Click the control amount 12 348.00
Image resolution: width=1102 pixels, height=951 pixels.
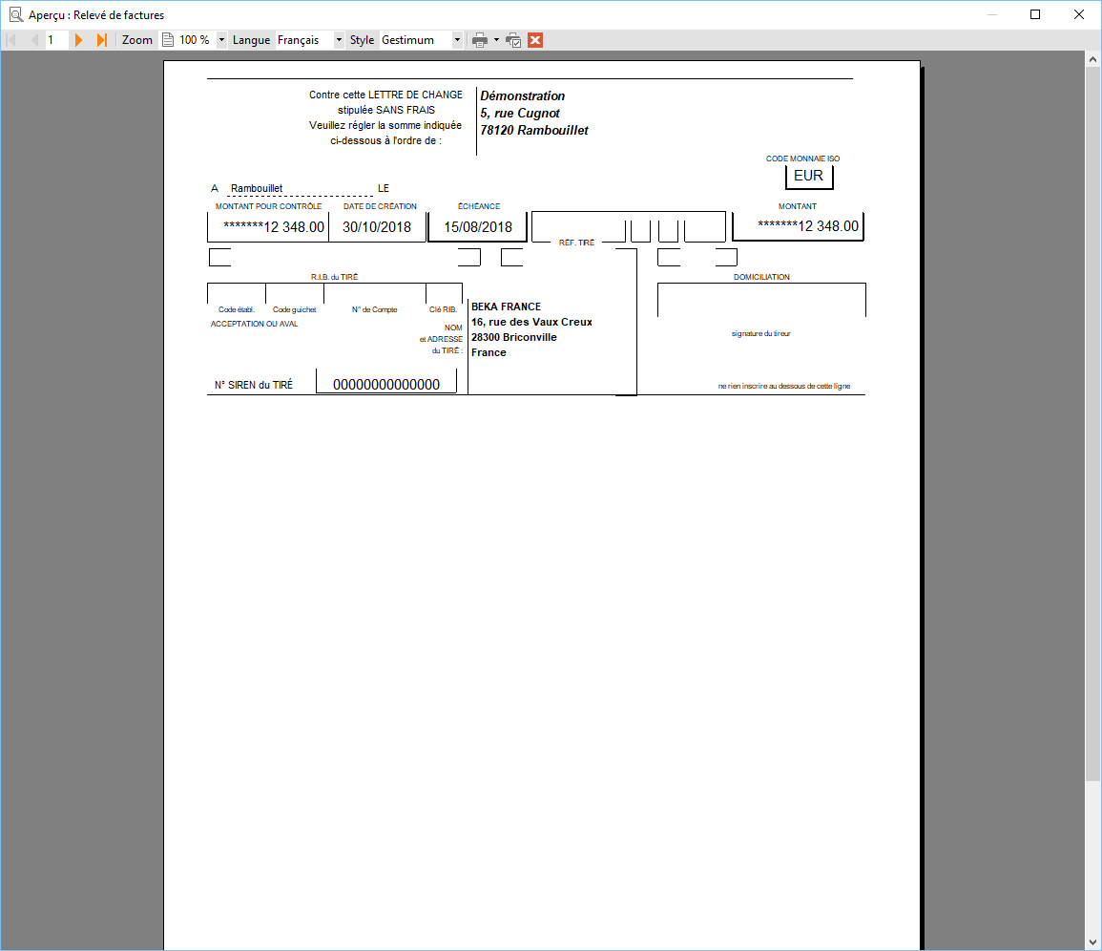pyautogui.click(x=274, y=227)
